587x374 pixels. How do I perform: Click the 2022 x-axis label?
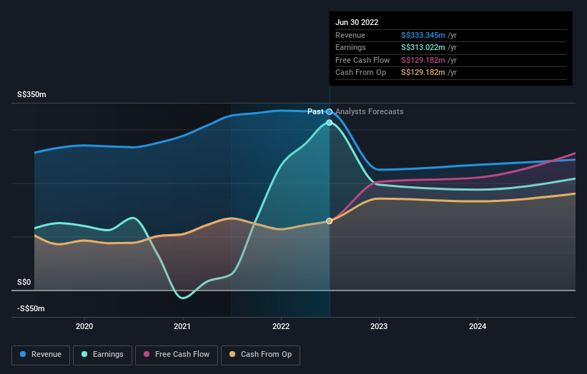tap(281, 326)
